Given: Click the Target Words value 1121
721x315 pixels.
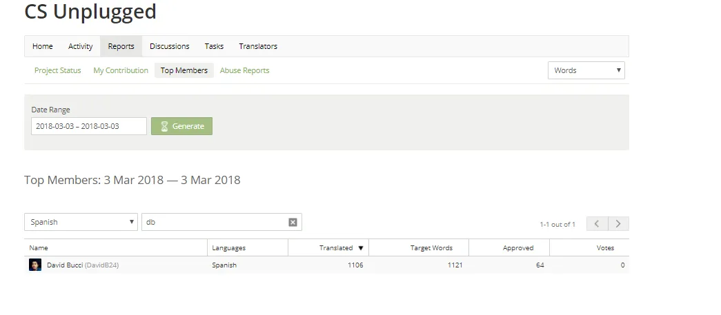Looking at the screenshot, I should click(455, 265).
